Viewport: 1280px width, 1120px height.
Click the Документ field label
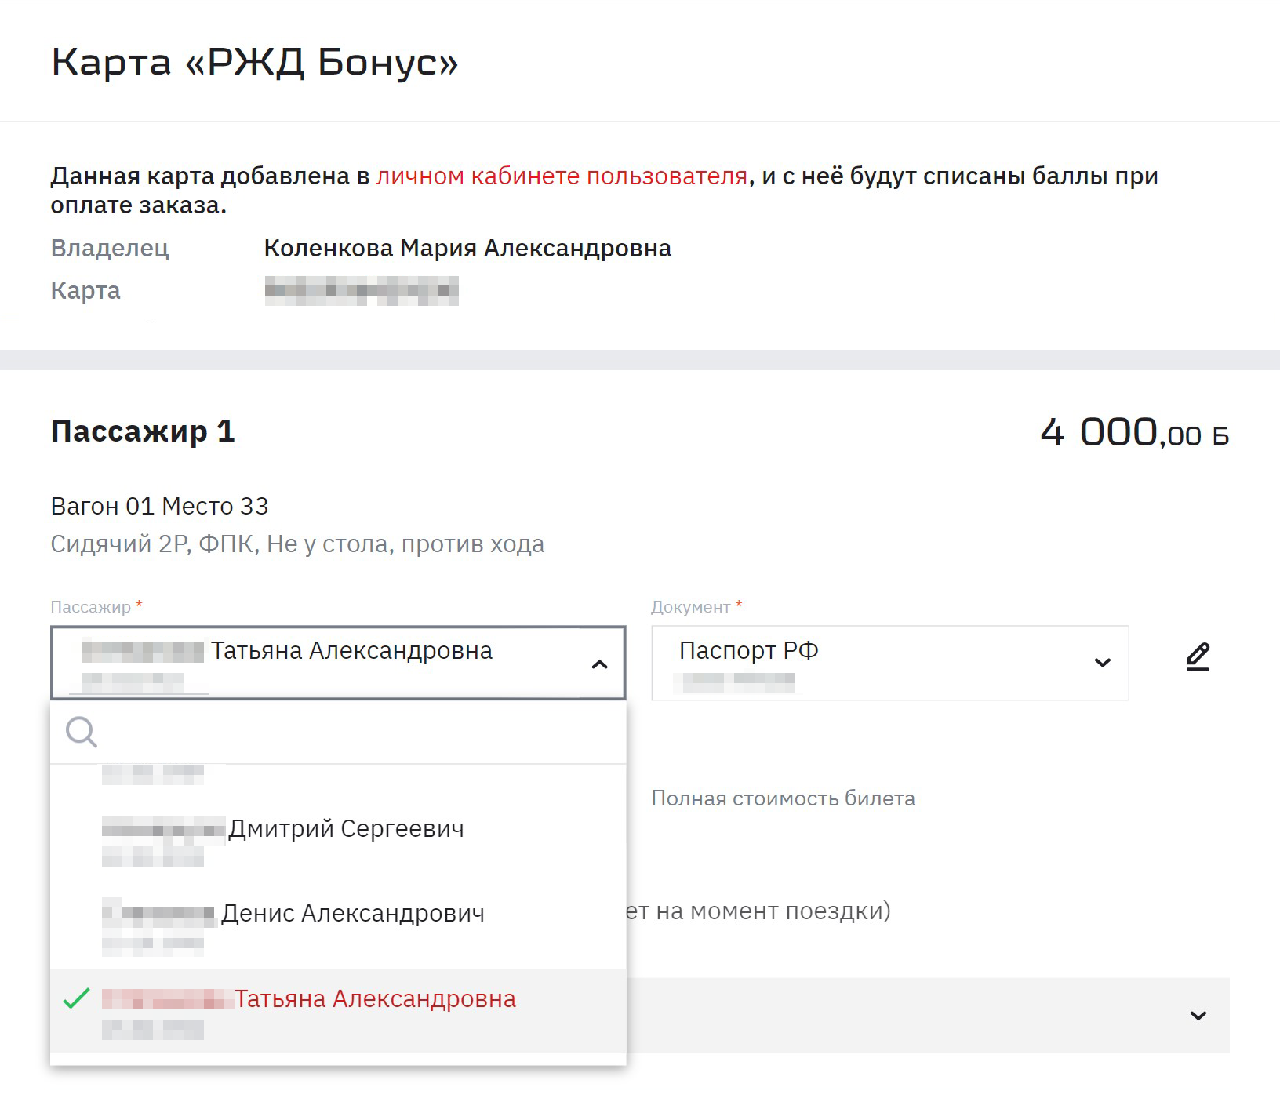(690, 607)
